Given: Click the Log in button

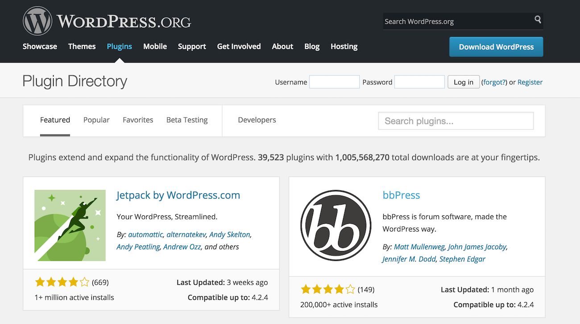Looking at the screenshot, I should 464,82.
